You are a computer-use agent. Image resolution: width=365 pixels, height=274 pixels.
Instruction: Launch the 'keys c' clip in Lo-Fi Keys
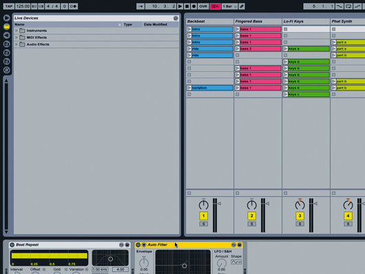click(285, 94)
